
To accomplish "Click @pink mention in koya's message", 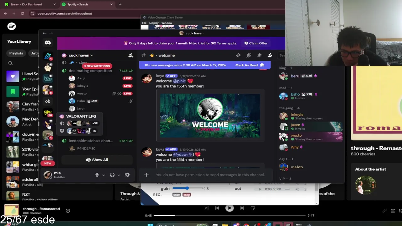I will point(180,81).
